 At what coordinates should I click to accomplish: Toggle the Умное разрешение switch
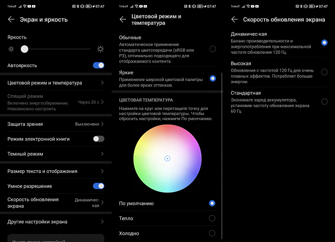click(98, 186)
